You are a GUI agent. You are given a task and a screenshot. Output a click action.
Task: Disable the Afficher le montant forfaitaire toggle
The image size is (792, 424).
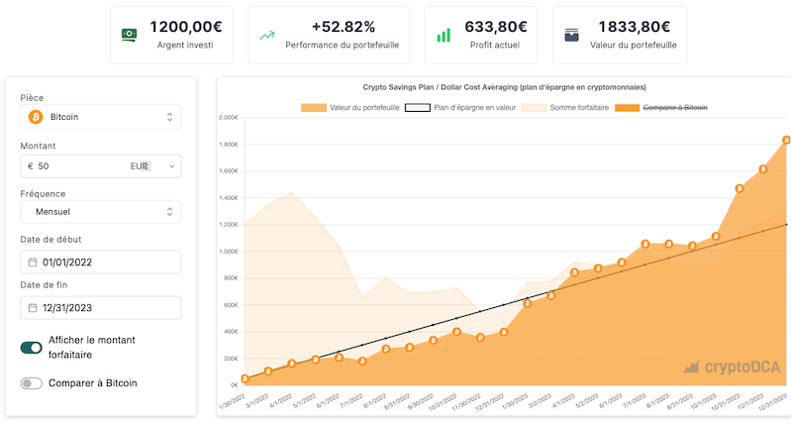(x=31, y=348)
